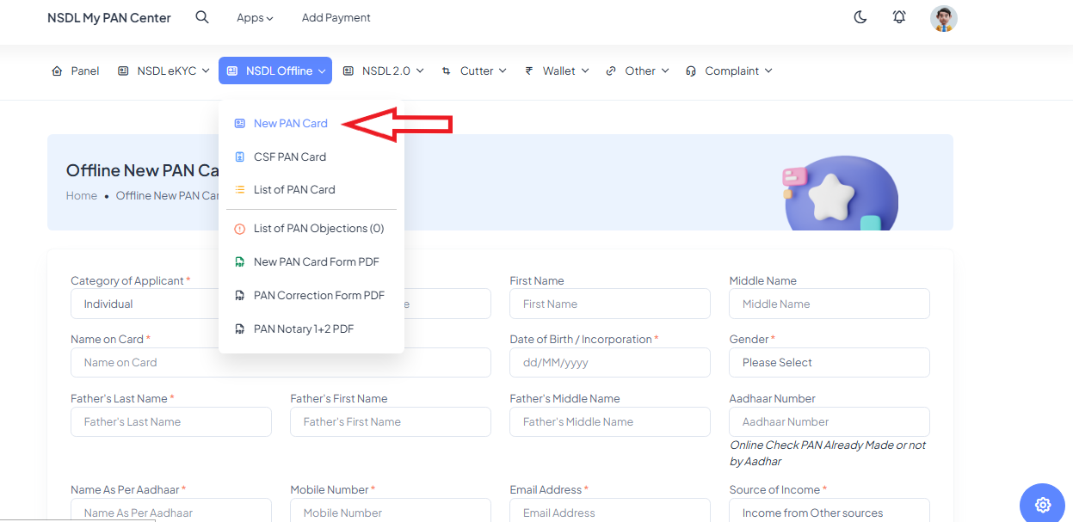Click the NSDL 2.0 card icon
The image size is (1073, 522).
click(x=348, y=71)
